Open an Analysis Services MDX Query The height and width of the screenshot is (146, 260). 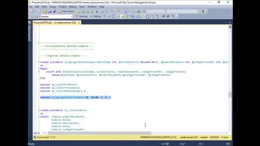pos(82,11)
